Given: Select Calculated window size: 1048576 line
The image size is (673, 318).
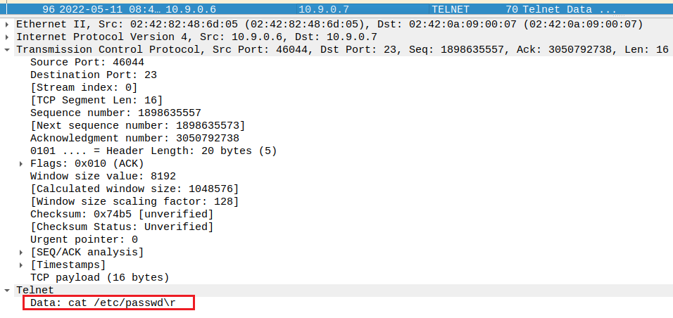Looking at the screenshot, I should coord(134,189).
